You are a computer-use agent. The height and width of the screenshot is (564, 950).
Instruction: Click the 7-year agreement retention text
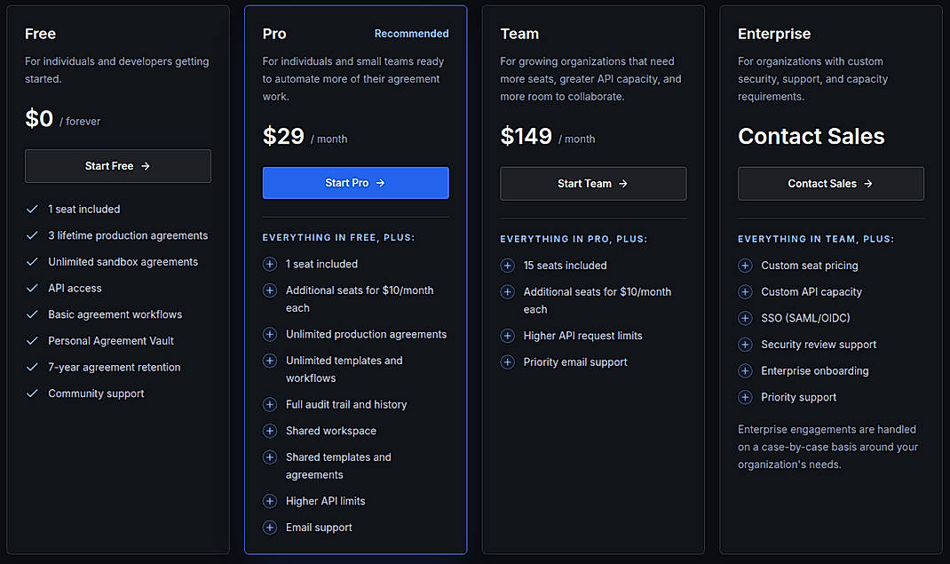pyautogui.click(x=114, y=367)
